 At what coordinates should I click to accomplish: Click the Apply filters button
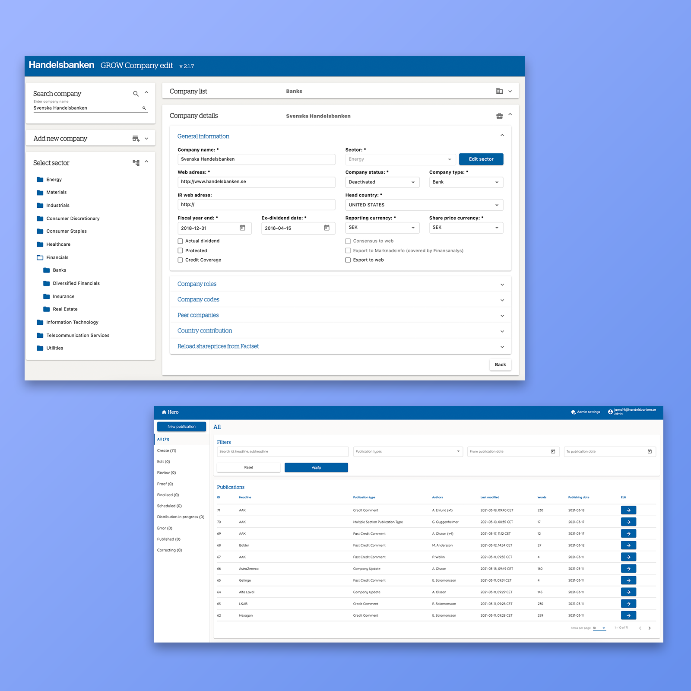point(316,468)
